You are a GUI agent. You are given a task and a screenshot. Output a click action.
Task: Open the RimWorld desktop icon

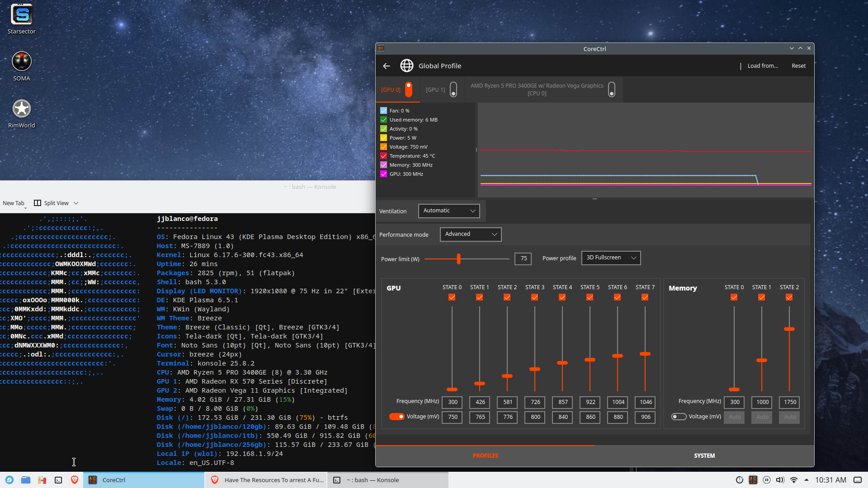coord(21,109)
